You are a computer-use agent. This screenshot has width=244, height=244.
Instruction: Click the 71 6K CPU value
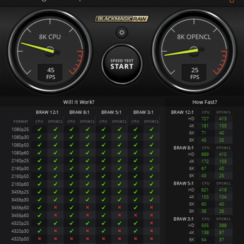click(x=204, y=133)
